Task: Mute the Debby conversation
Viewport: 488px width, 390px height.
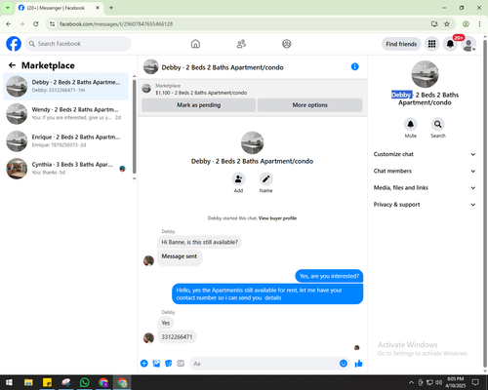Action: 411,124
